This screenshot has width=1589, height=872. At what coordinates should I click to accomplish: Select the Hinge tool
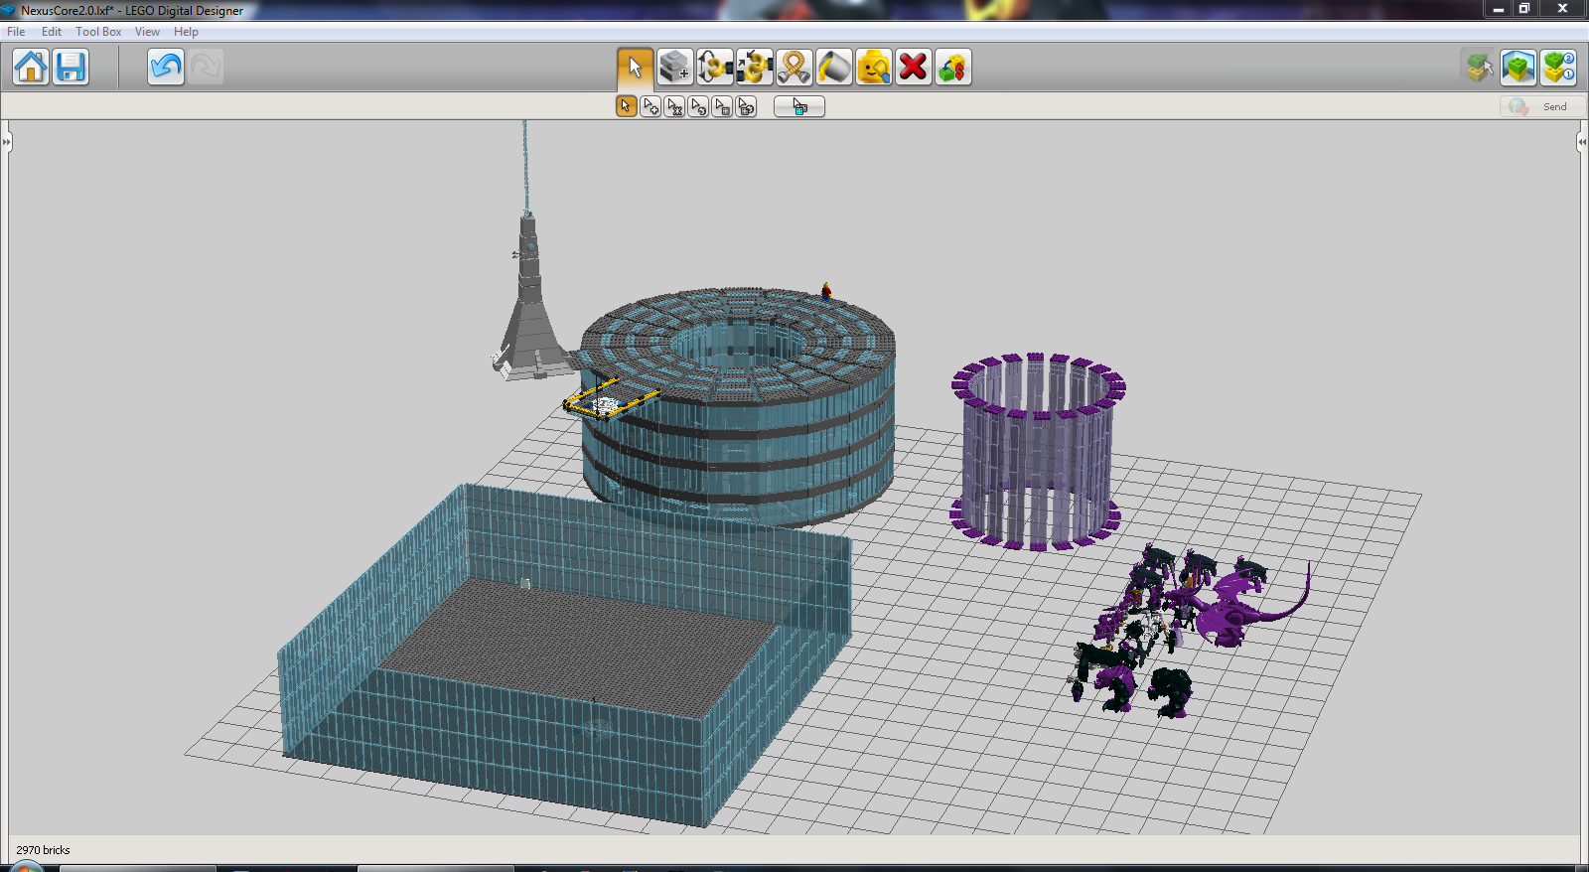click(x=714, y=68)
